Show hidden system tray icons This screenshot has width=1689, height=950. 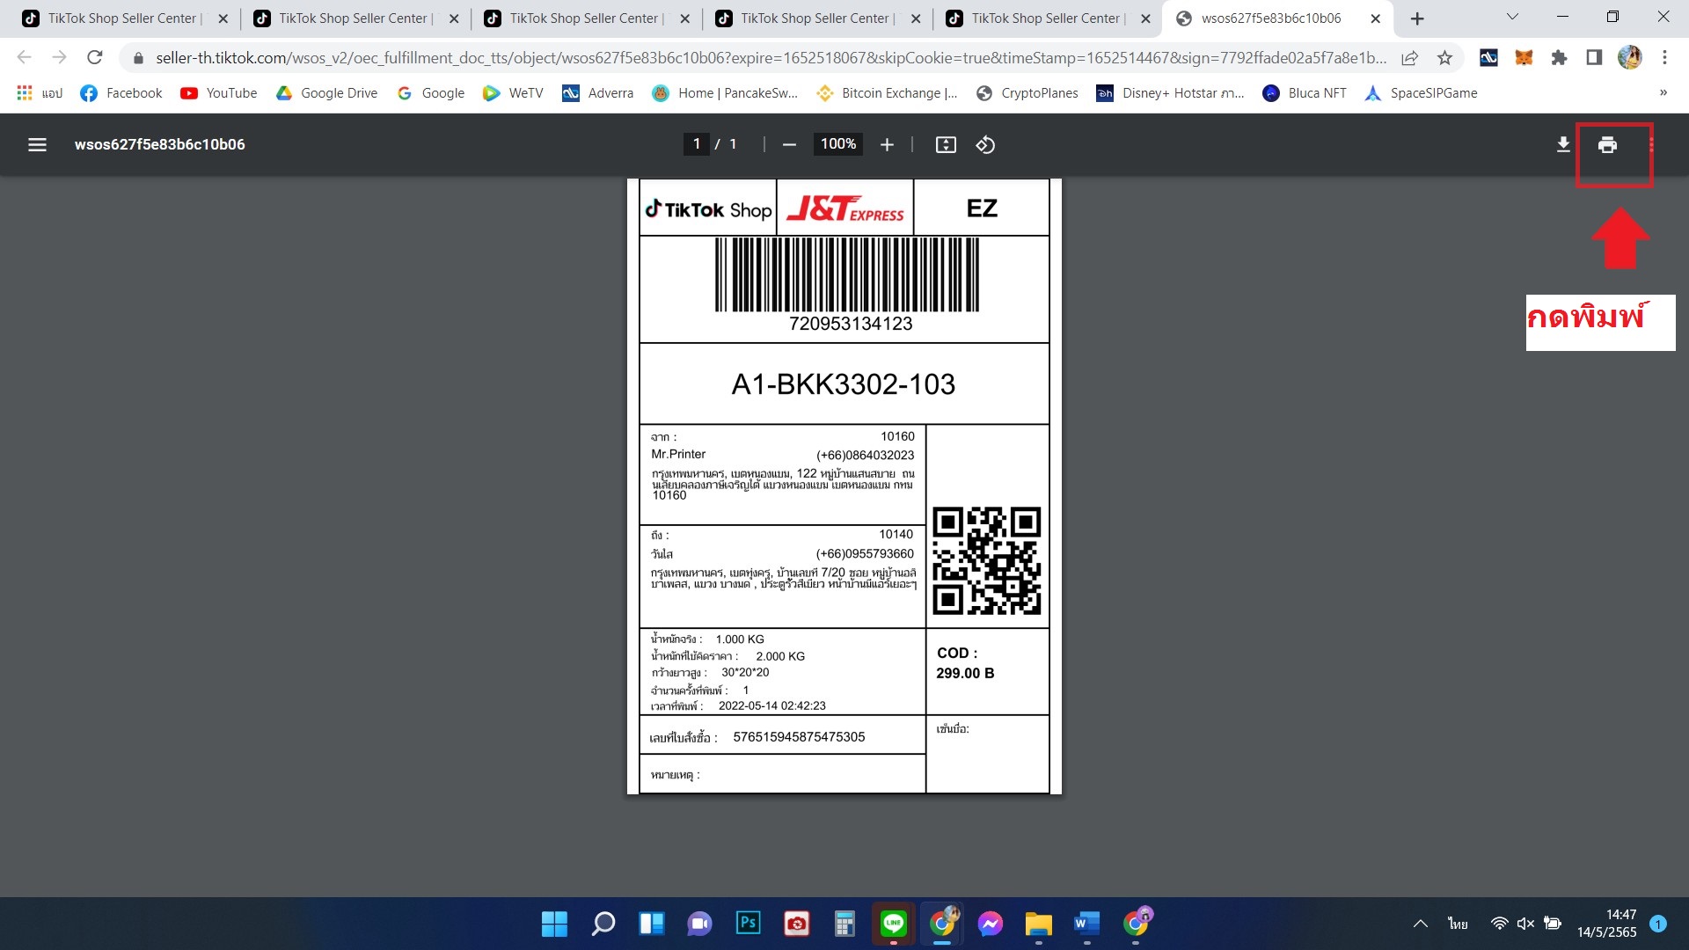coord(1420,924)
